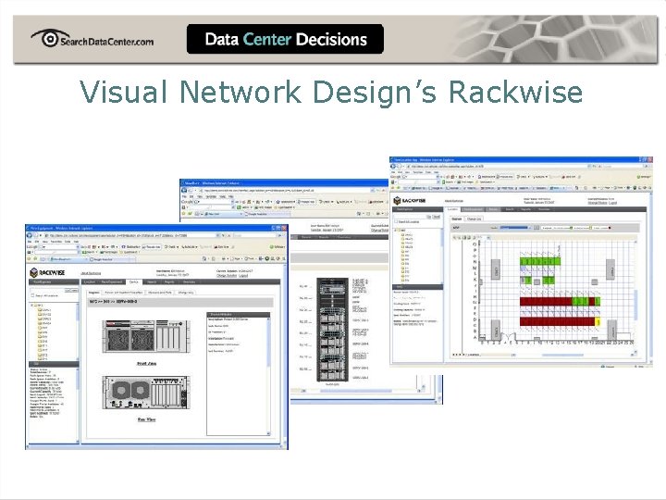Open the Reports tab in the Device window
This screenshot has height=500, width=666.
pos(169,281)
